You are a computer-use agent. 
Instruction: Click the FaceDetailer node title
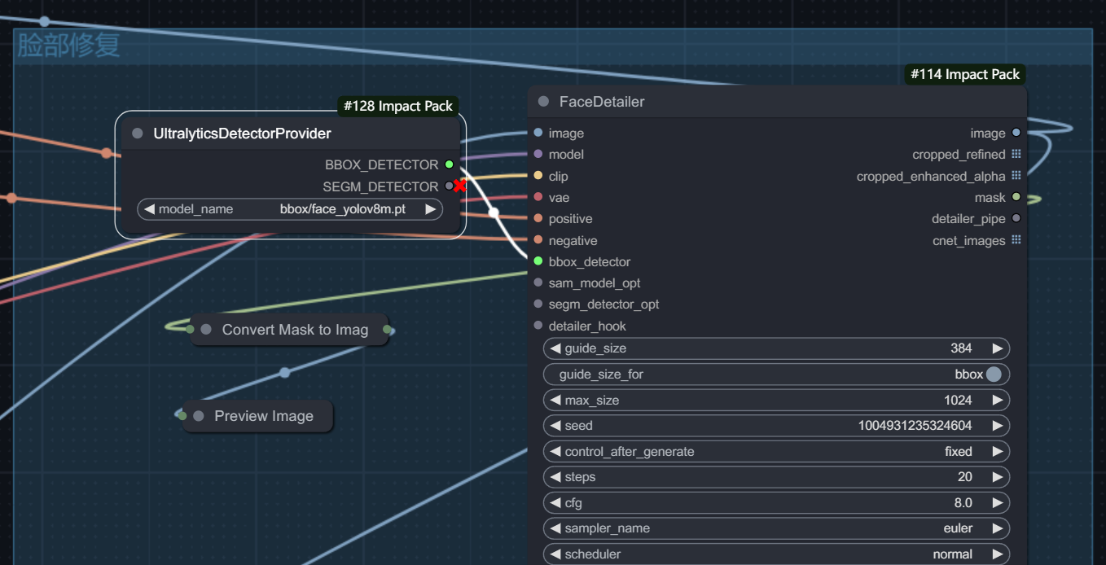(x=602, y=102)
